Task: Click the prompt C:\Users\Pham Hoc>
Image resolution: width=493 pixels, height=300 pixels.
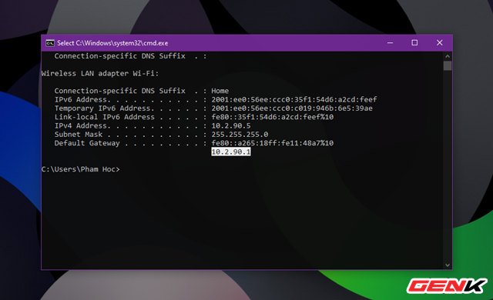Action: [80, 169]
